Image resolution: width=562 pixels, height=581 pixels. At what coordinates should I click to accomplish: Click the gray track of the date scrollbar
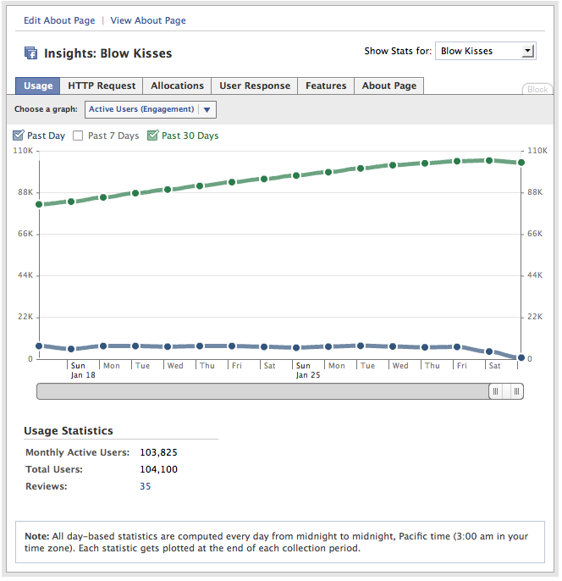point(263,391)
